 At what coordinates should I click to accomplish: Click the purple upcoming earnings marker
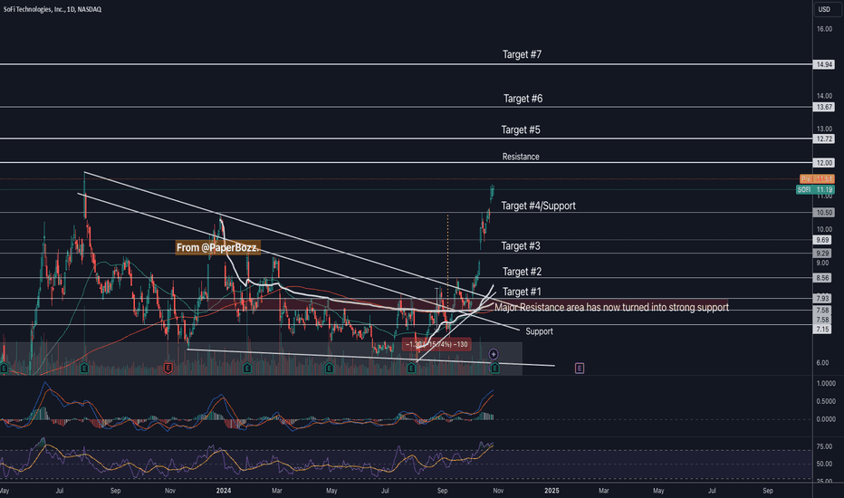click(x=580, y=369)
